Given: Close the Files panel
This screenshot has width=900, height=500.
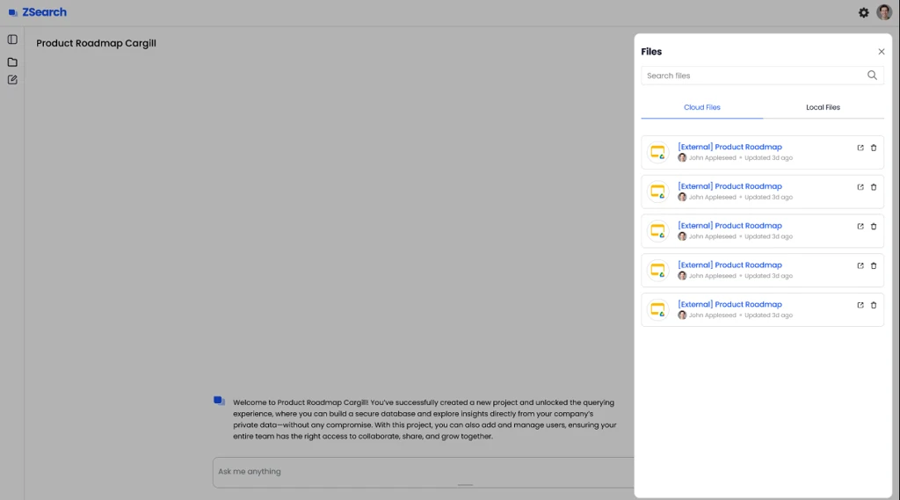Looking at the screenshot, I should pyautogui.click(x=882, y=52).
